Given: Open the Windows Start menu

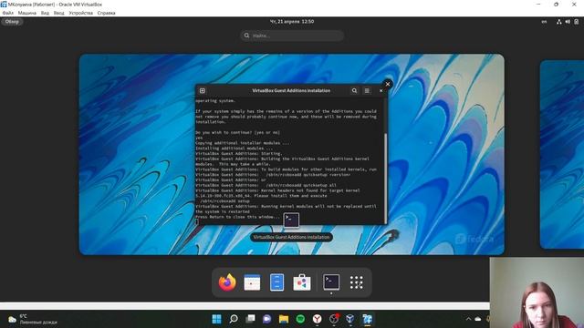Looking at the screenshot, I should click(x=217, y=319).
